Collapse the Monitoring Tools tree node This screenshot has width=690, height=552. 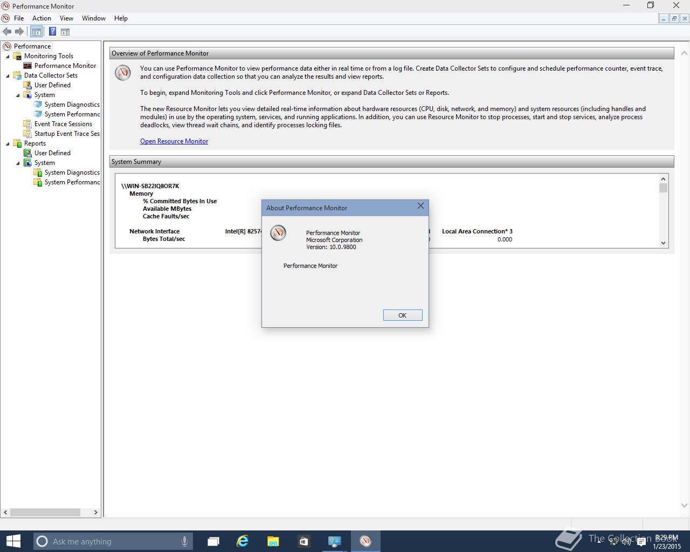pos(8,56)
